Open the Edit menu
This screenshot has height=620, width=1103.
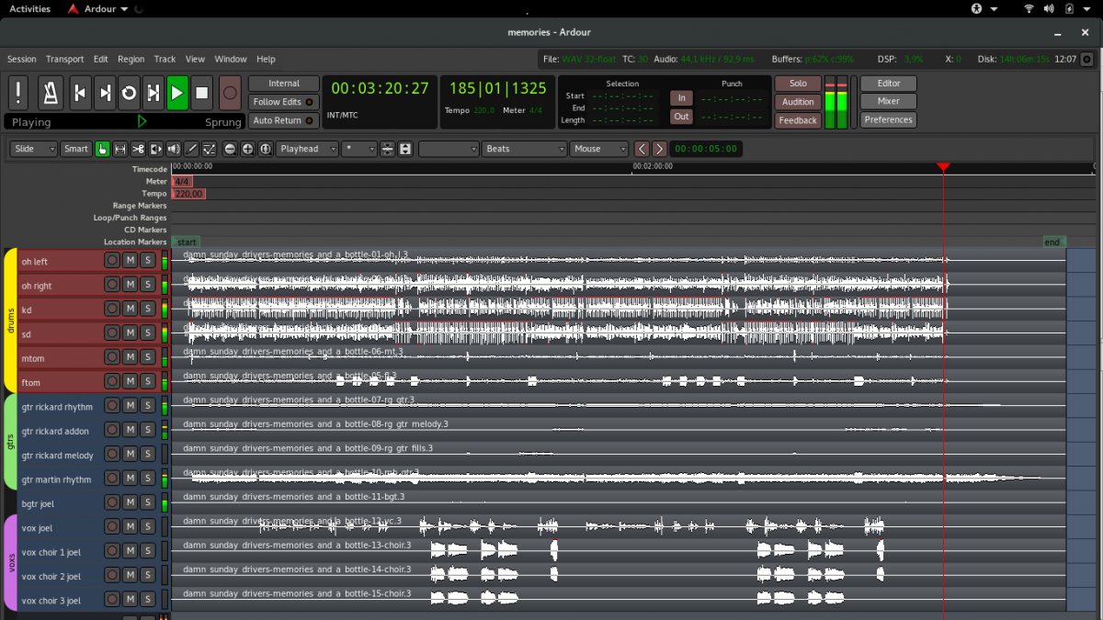click(x=101, y=59)
